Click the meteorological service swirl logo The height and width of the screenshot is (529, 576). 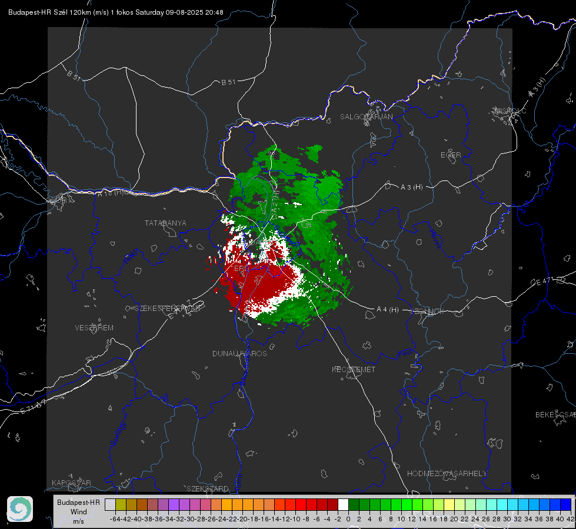[20, 509]
